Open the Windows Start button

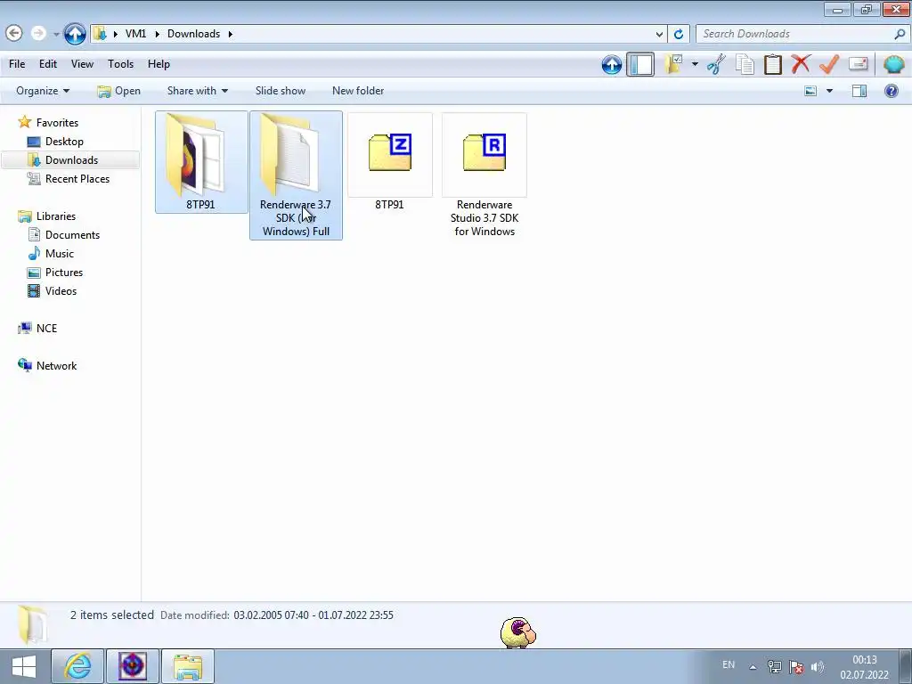(23, 666)
